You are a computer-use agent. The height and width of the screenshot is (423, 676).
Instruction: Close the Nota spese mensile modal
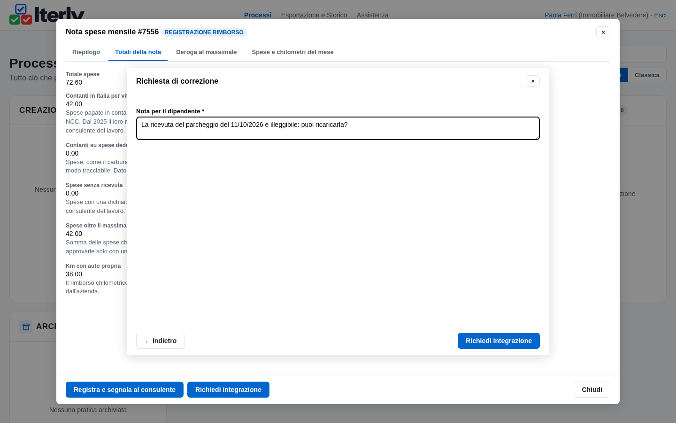click(603, 32)
